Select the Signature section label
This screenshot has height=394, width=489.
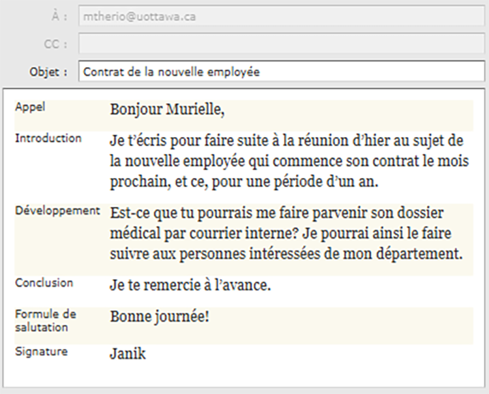[x=41, y=352]
